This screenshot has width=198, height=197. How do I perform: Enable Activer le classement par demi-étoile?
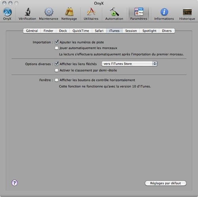click(x=57, y=70)
